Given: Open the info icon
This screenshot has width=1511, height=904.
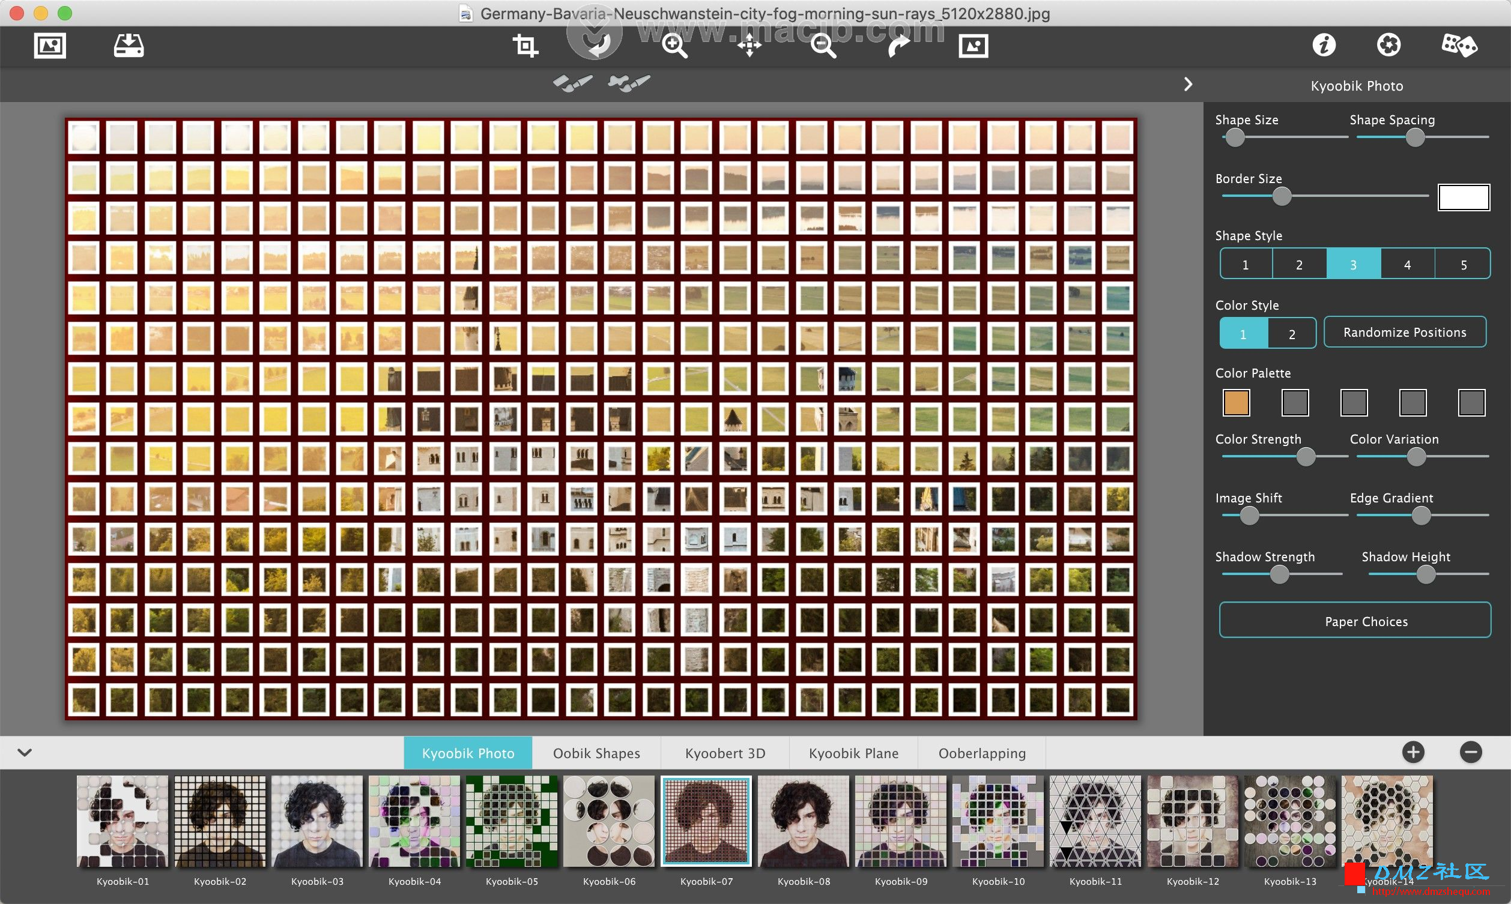Looking at the screenshot, I should 1324,45.
